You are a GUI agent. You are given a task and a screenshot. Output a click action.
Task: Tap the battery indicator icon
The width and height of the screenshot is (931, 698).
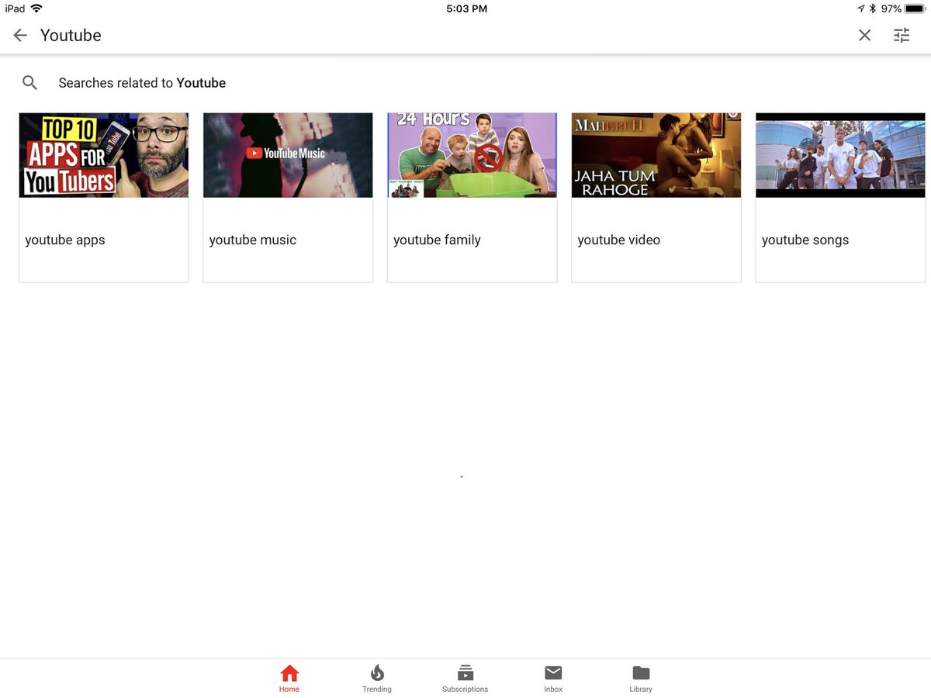point(915,9)
